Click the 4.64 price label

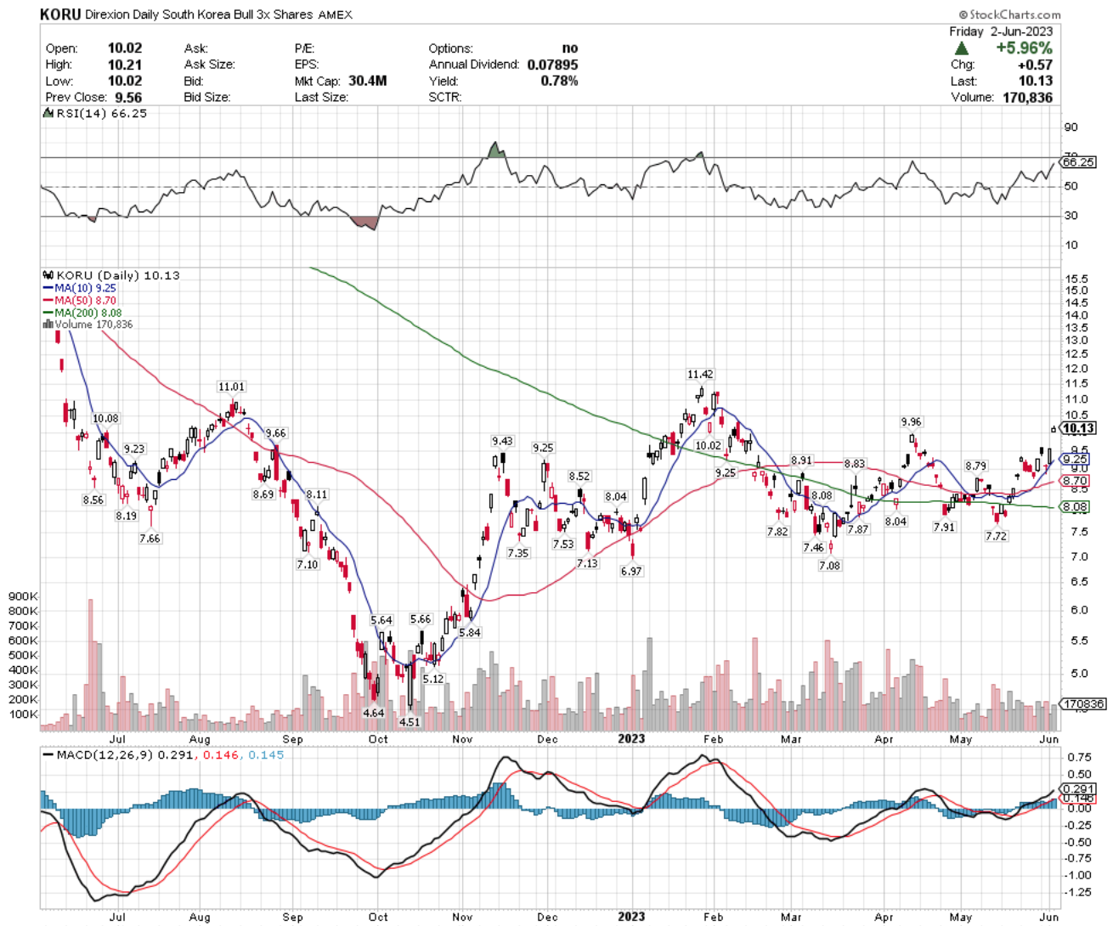pyautogui.click(x=374, y=714)
